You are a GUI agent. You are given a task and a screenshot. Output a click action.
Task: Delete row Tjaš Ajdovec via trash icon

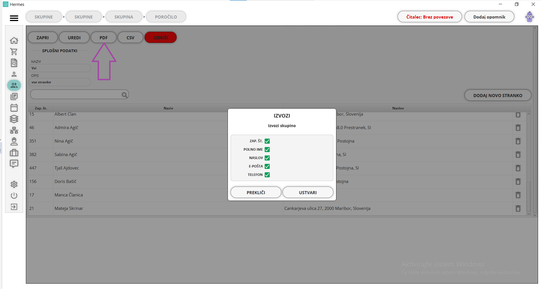point(518,168)
